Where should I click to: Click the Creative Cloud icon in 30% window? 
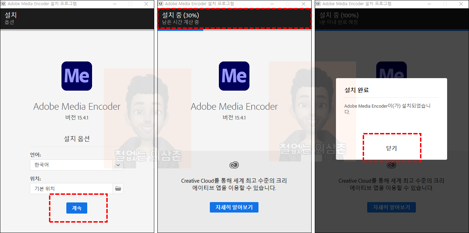(234, 165)
